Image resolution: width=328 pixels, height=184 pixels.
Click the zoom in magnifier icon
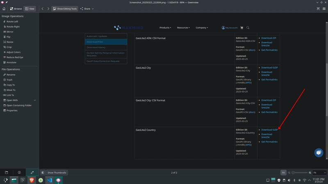(310, 173)
